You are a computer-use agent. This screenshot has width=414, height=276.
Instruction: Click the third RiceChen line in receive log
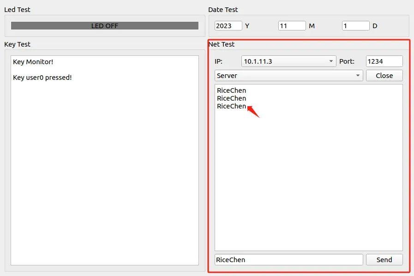coord(231,106)
